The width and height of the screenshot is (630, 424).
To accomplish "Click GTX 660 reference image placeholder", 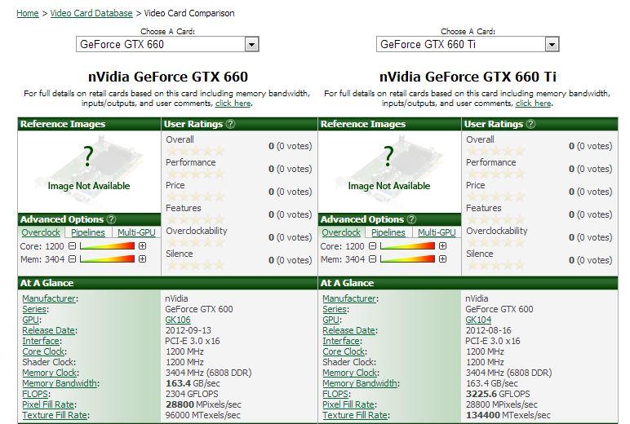I will pos(89,171).
